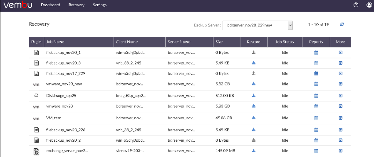Expand Backup Server dropdown list
Screen dimensions: 374x157
point(290,25)
